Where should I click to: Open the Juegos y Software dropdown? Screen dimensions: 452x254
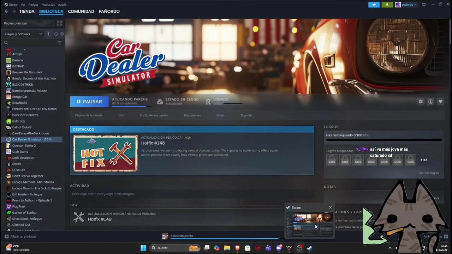pos(23,34)
